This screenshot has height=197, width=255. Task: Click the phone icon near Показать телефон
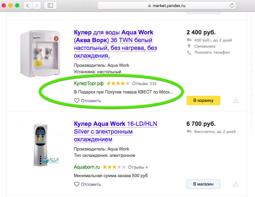pos(189,53)
